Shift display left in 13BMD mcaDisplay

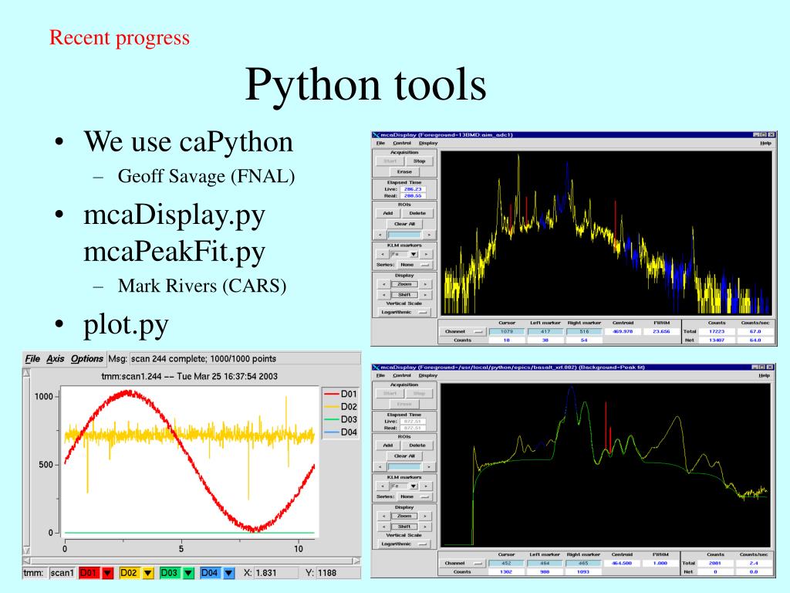384,295
